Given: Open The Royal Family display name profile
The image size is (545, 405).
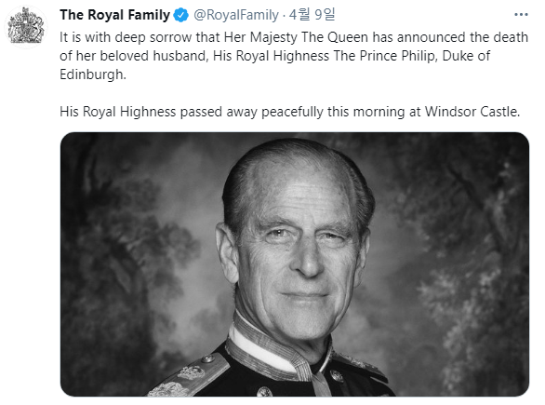Looking at the screenshot, I should 114,15.
